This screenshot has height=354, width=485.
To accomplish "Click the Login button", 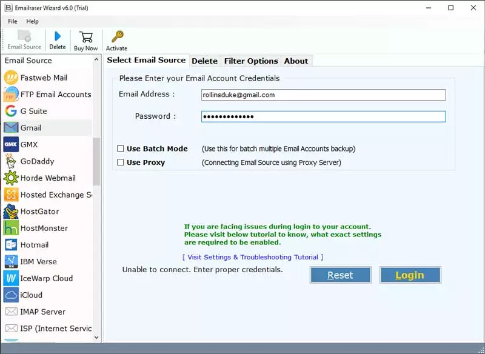I will [410, 275].
